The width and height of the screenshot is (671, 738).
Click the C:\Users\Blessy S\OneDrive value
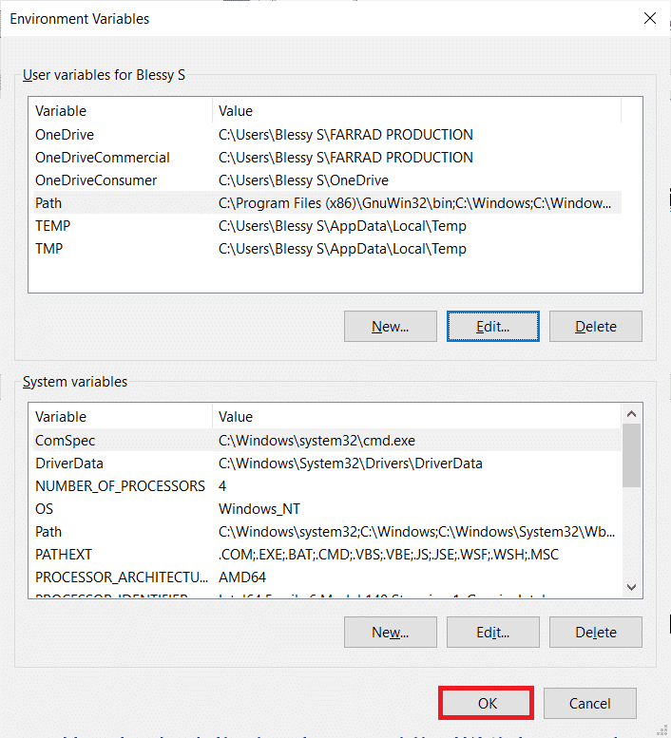click(303, 180)
